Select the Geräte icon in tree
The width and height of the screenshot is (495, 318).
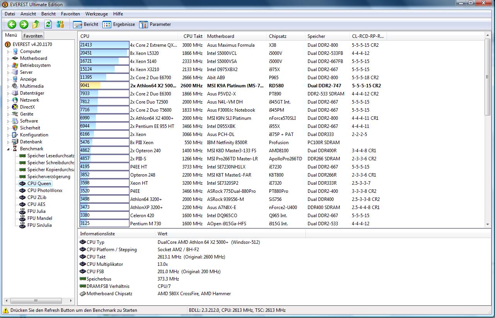[x=15, y=114]
